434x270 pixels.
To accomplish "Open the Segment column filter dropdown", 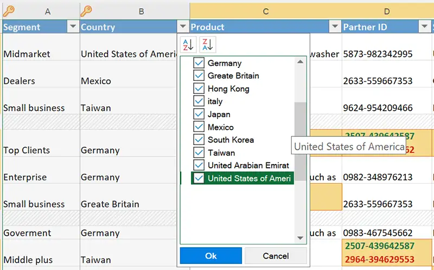I will (73, 27).
